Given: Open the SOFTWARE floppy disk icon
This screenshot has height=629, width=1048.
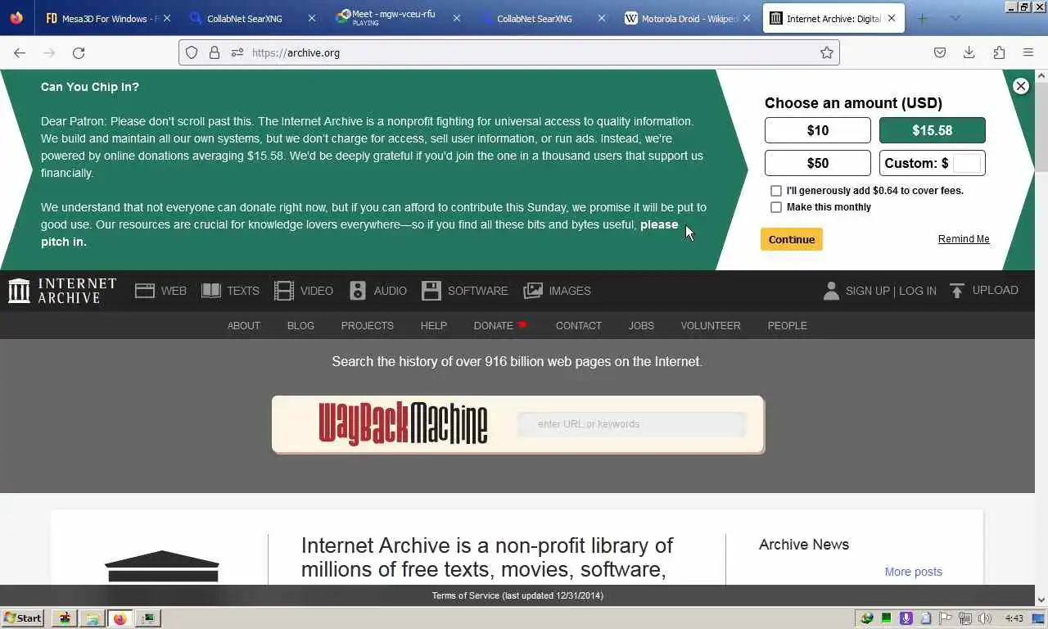Looking at the screenshot, I should [431, 291].
